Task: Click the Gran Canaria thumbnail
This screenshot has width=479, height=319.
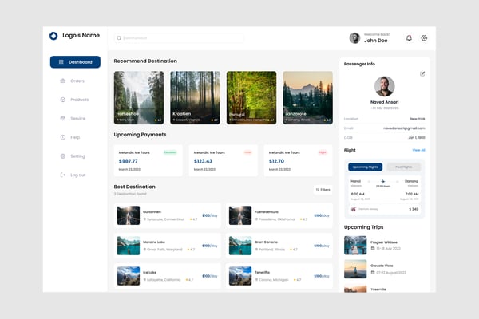Action: point(240,246)
